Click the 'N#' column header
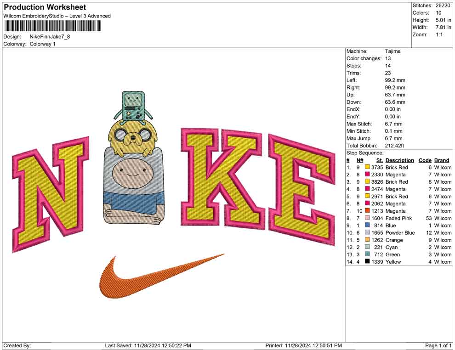Image resolution: width=455 pixels, height=350 pixels. [360, 160]
